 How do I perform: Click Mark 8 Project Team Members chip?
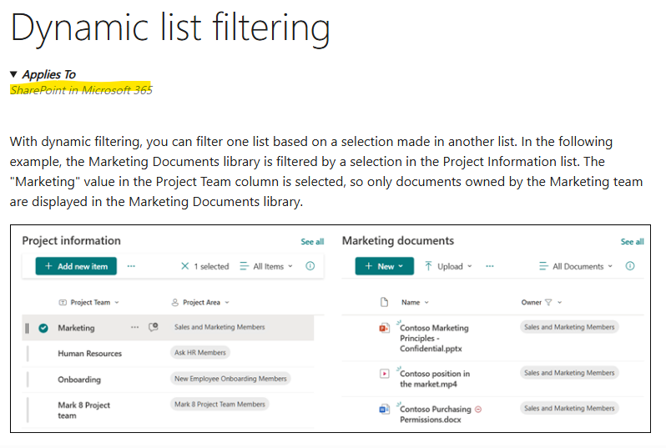(219, 405)
